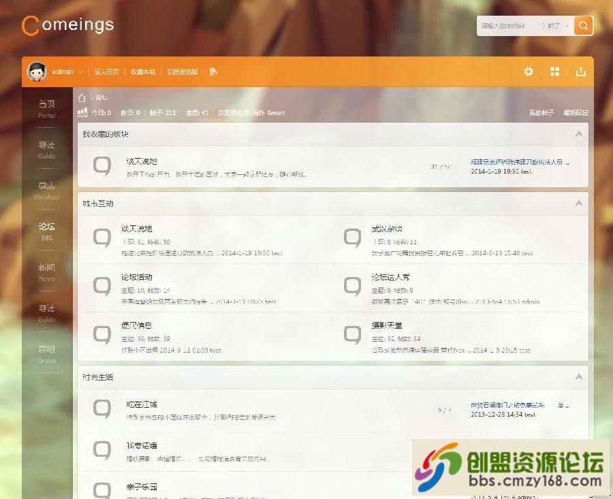Click the 会员: 45 statistic
613x499 pixels.
pos(197,112)
